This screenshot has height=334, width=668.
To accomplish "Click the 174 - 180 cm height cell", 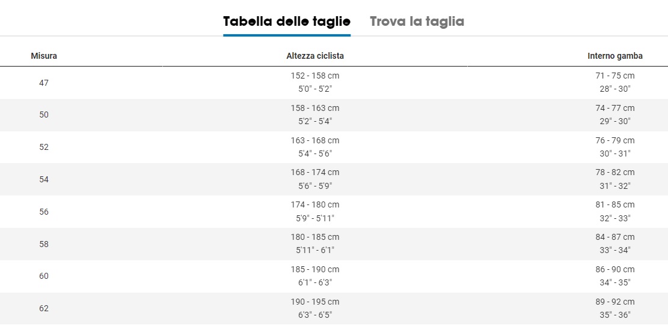I will coord(315,205).
